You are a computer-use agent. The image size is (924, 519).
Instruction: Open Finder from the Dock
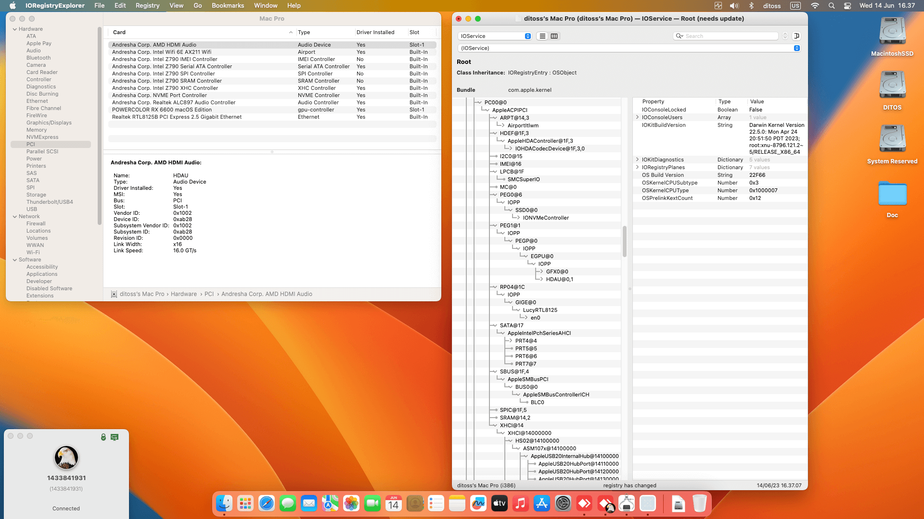pyautogui.click(x=224, y=503)
